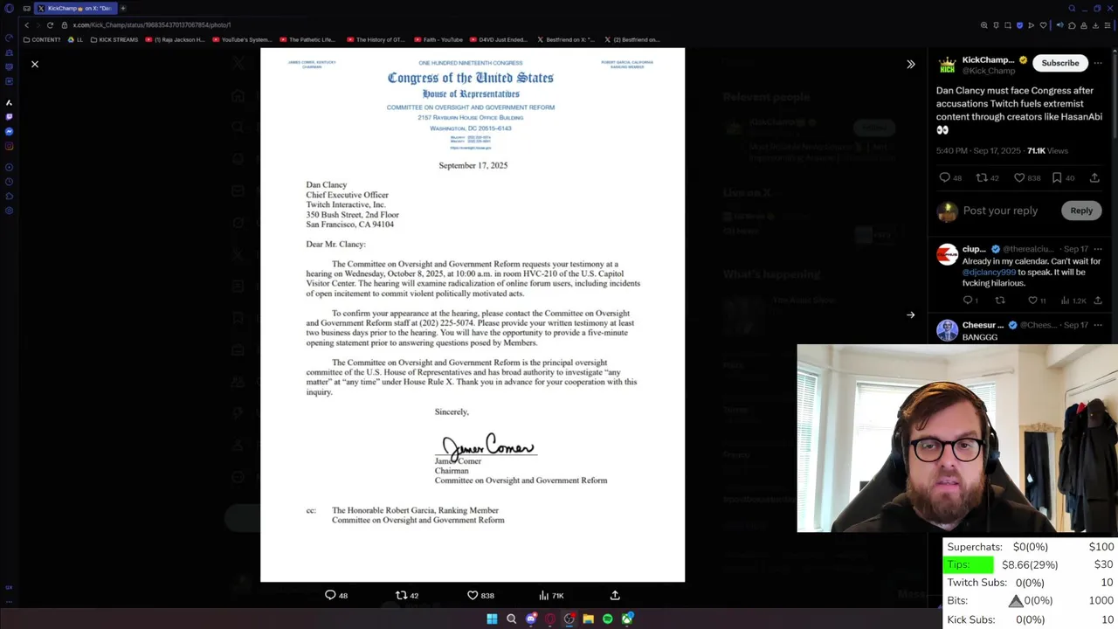Add page to favorites with heart icon

1043,25
